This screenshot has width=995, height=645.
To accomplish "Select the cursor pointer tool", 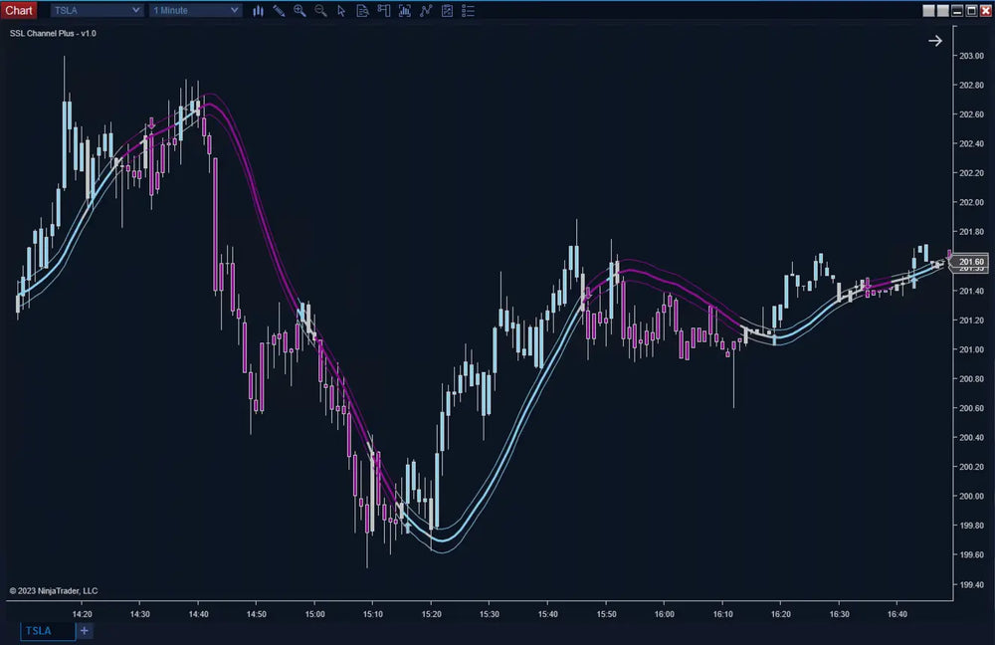I will [x=341, y=10].
